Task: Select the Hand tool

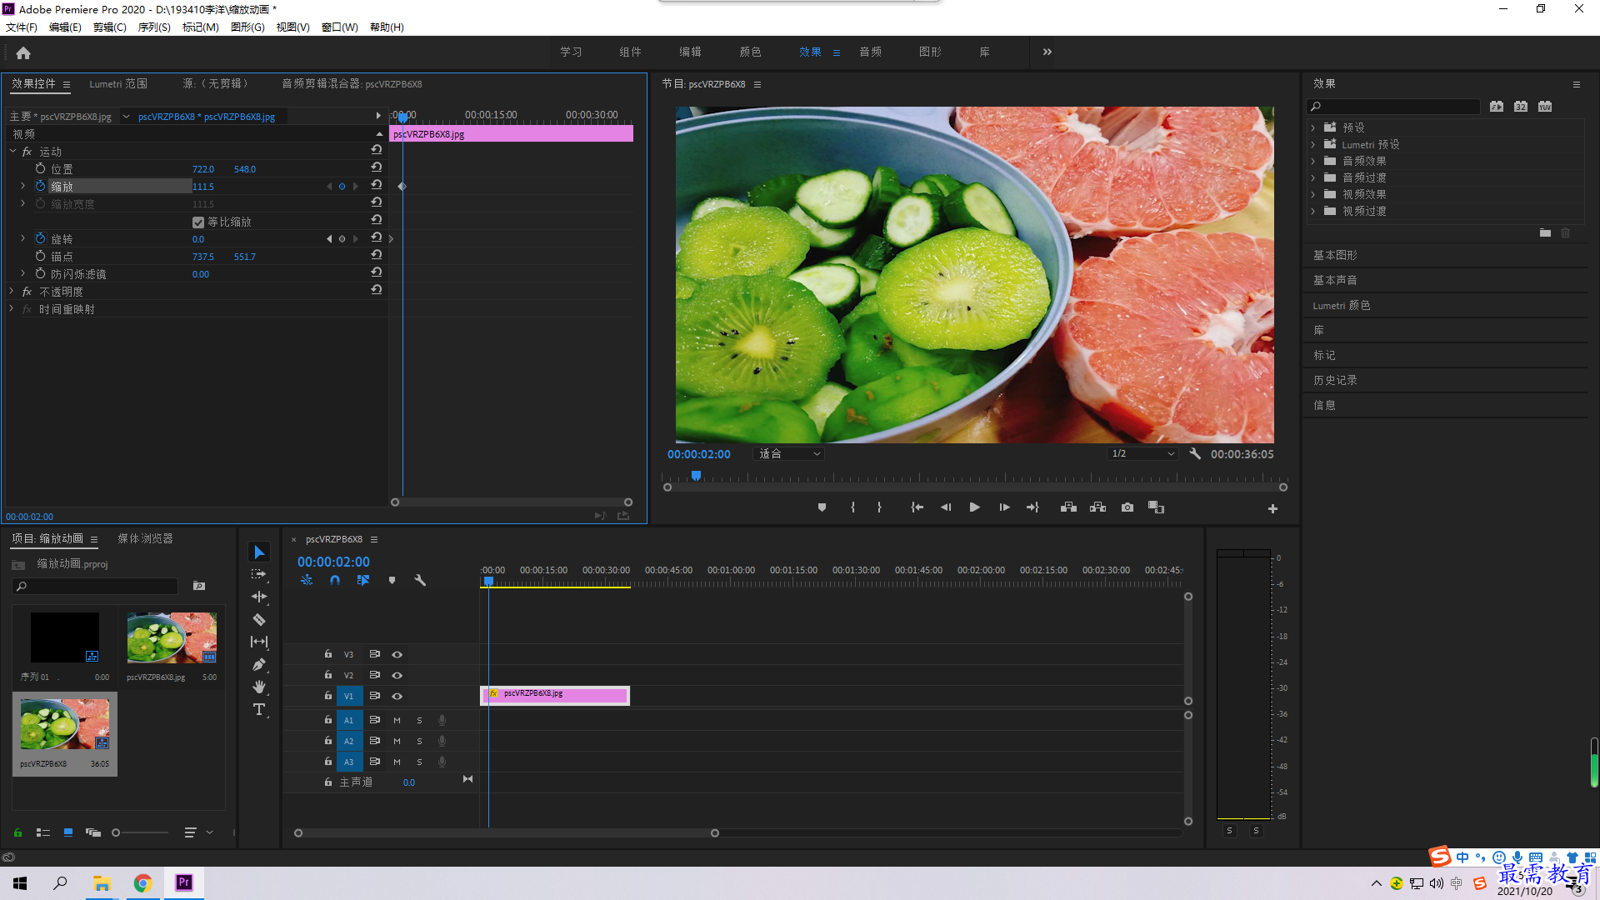Action: (x=259, y=687)
